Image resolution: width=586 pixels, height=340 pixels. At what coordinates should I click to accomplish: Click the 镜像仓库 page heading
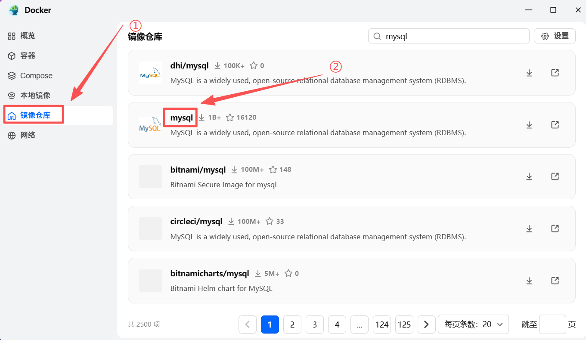145,37
